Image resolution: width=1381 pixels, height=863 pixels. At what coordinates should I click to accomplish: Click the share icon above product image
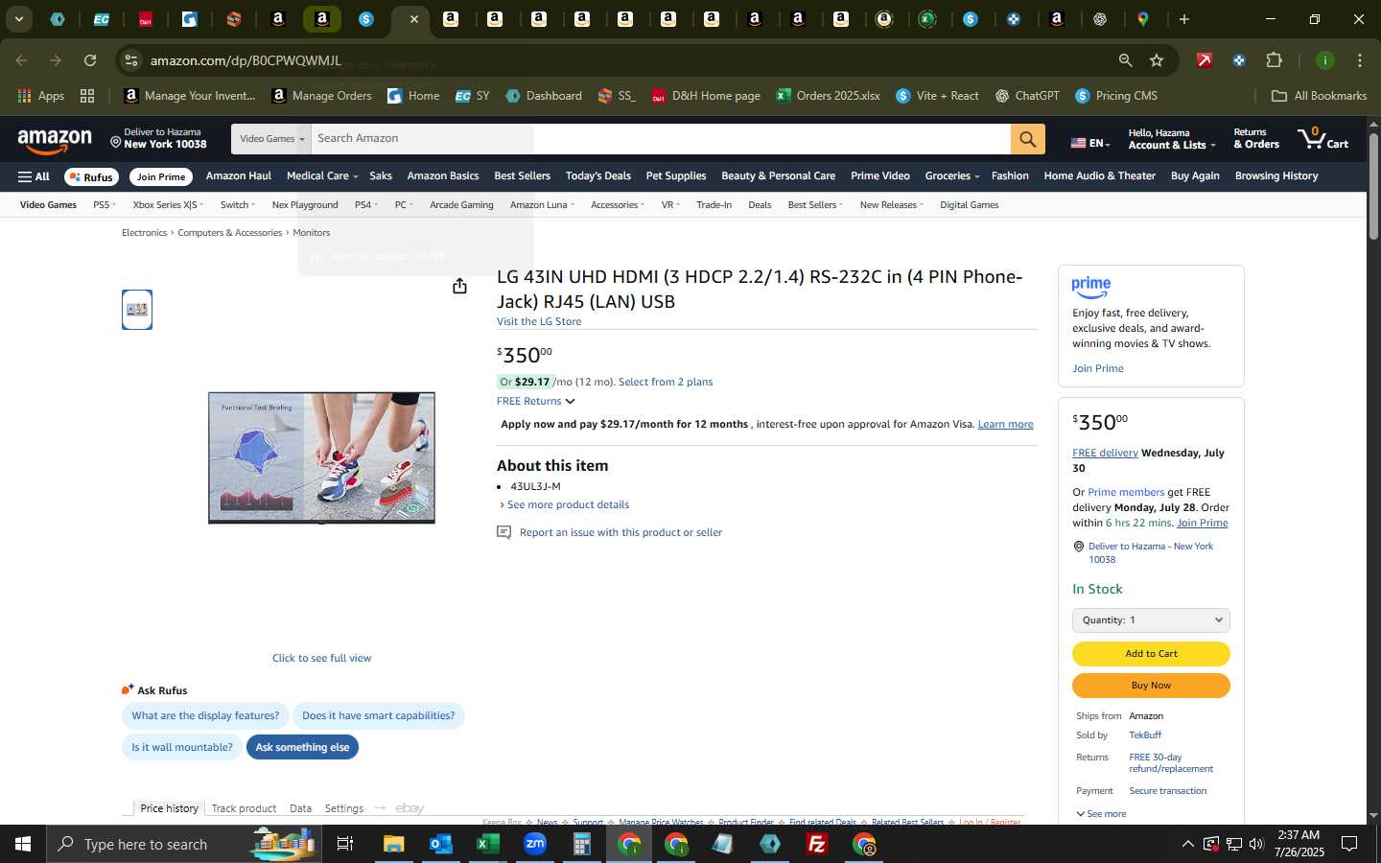[x=459, y=286]
